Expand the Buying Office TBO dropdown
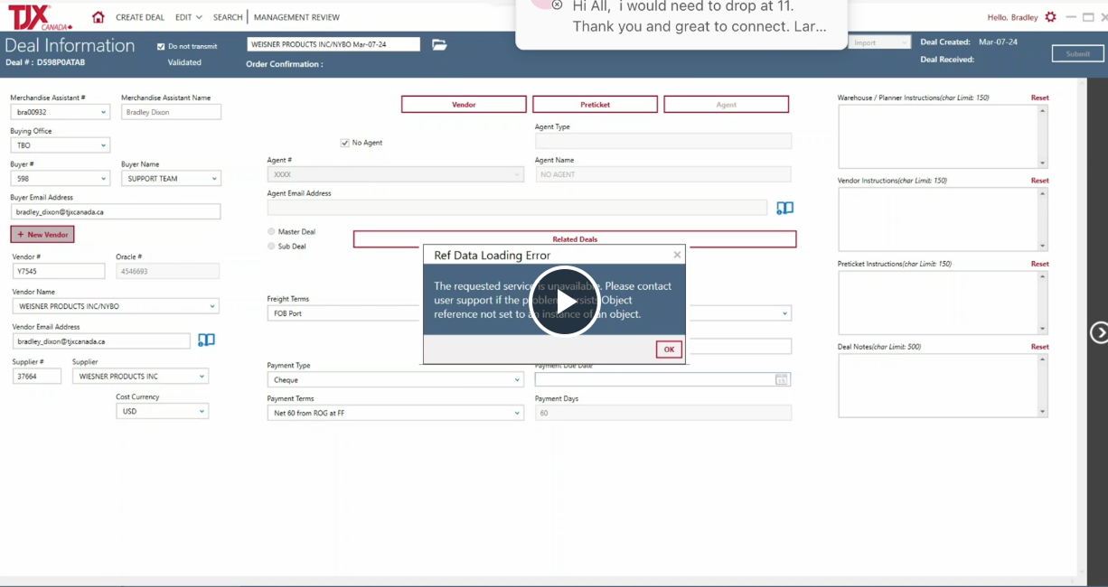This screenshot has width=1108, height=587. [x=103, y=145]
